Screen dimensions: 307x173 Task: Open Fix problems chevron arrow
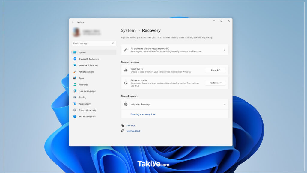225,50
